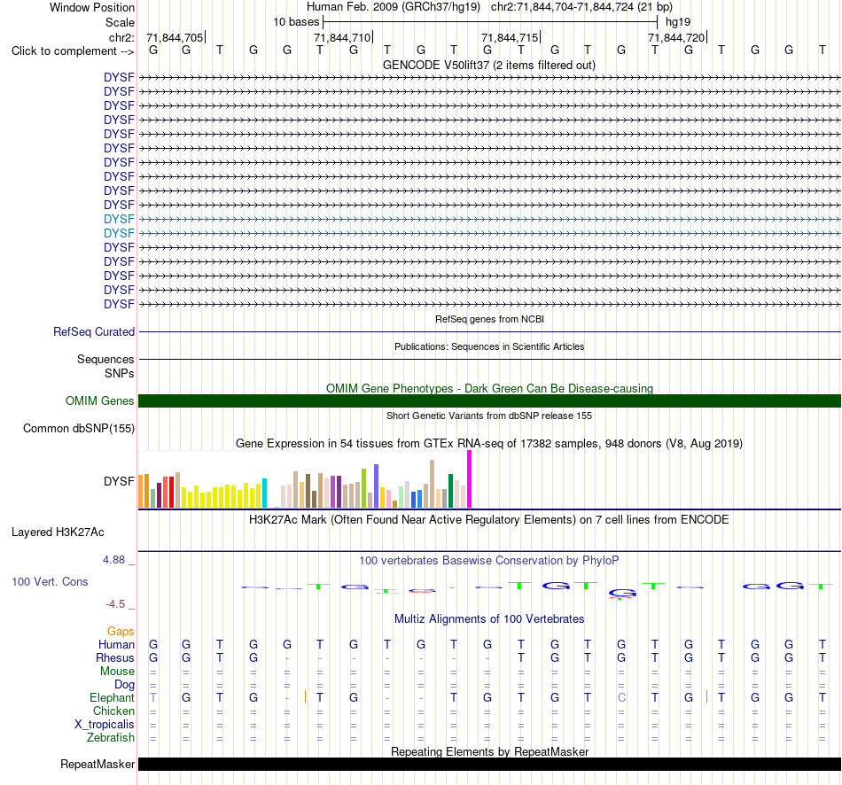Select the Human alignment row label
Image resolution: width=842 pixels, height=785 pixels.
point(116,644)
